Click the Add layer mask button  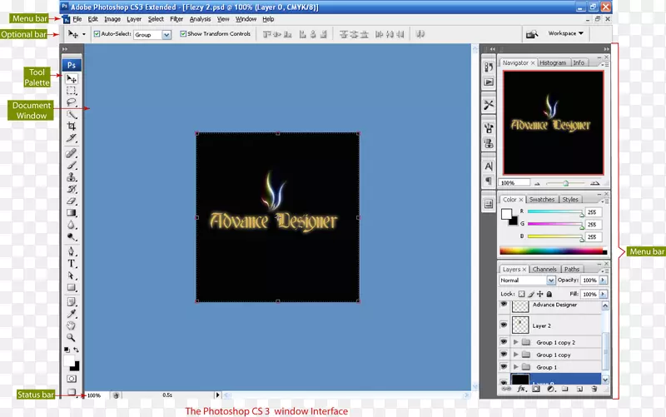(536, 389)
